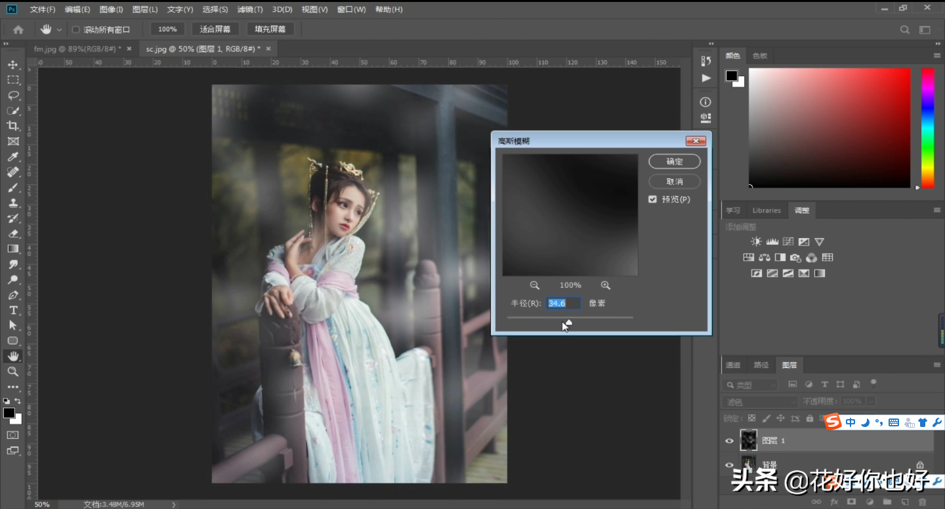This screenshot has width=945, height=509.
Task: Open the layer blend mode dropdown
Action: point(760,401)
